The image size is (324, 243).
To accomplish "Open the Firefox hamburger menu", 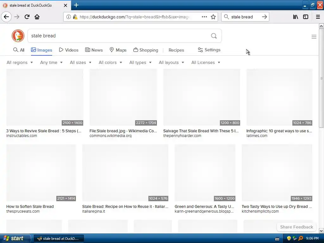I will [x=318, y=17].
